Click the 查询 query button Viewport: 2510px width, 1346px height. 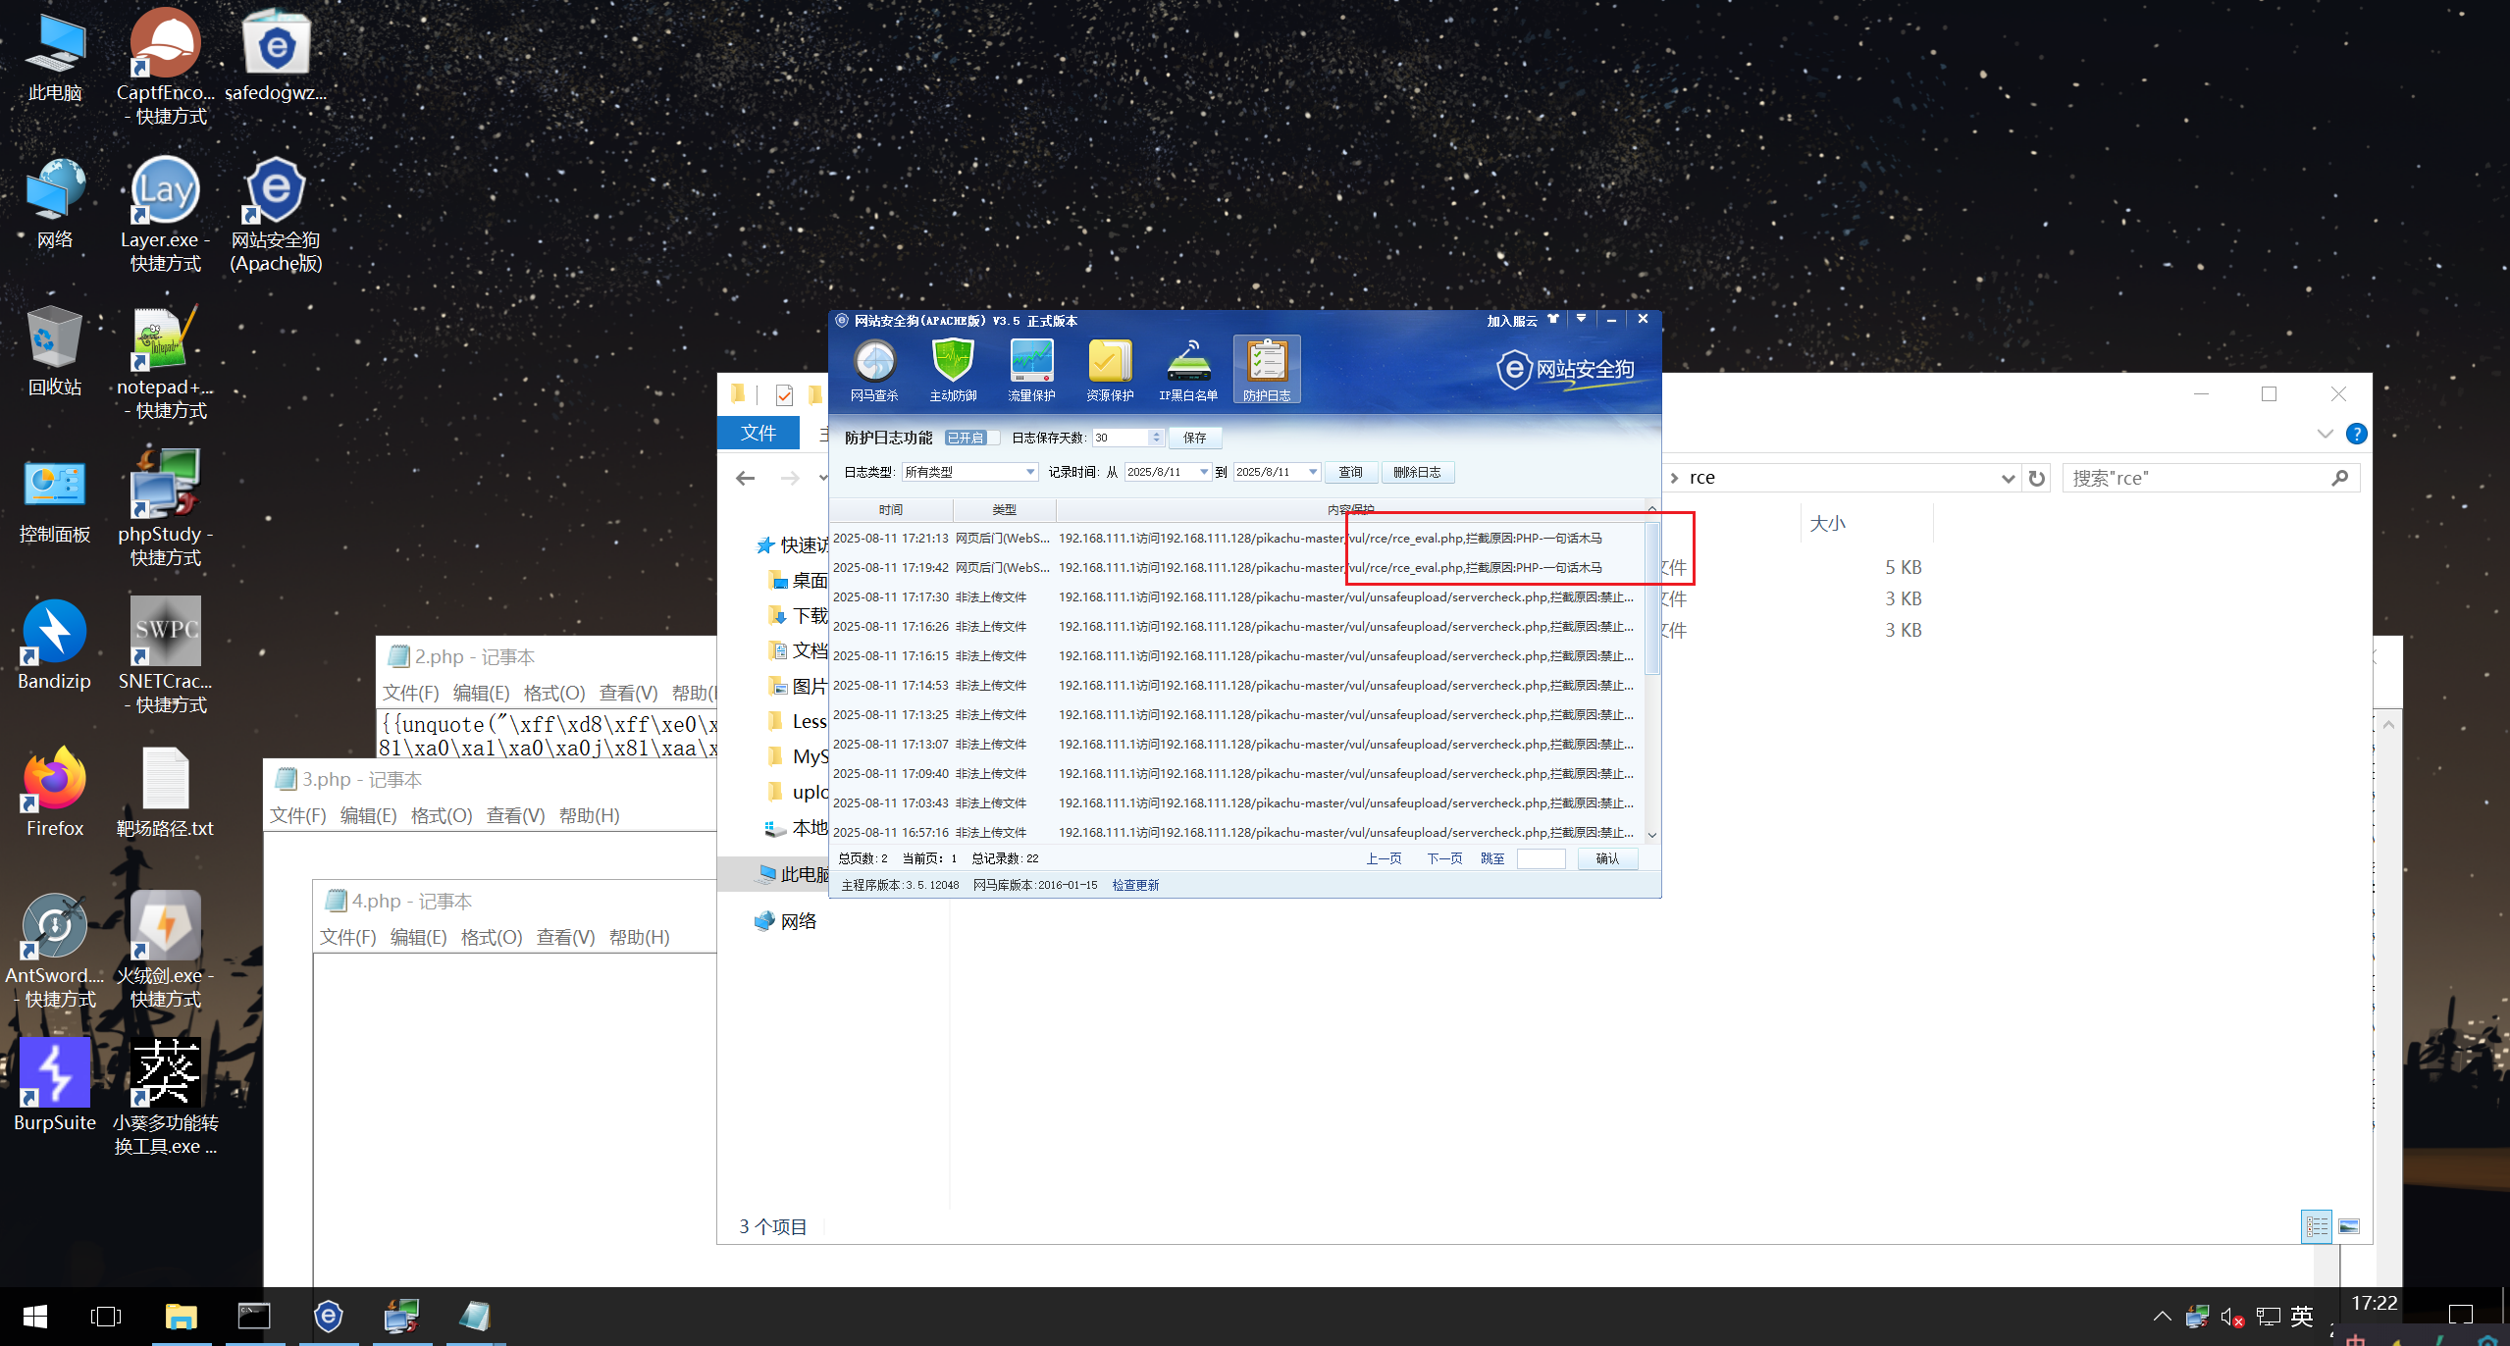click(x=1350, y=472)
